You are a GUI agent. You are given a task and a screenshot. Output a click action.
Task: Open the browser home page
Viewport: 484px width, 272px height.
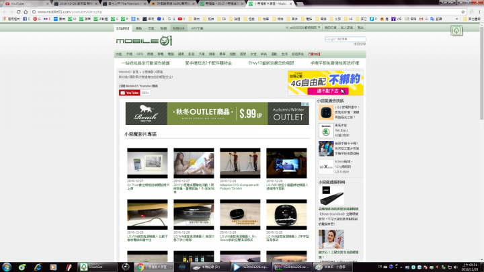pyautogui.click(x=26, y=11)
